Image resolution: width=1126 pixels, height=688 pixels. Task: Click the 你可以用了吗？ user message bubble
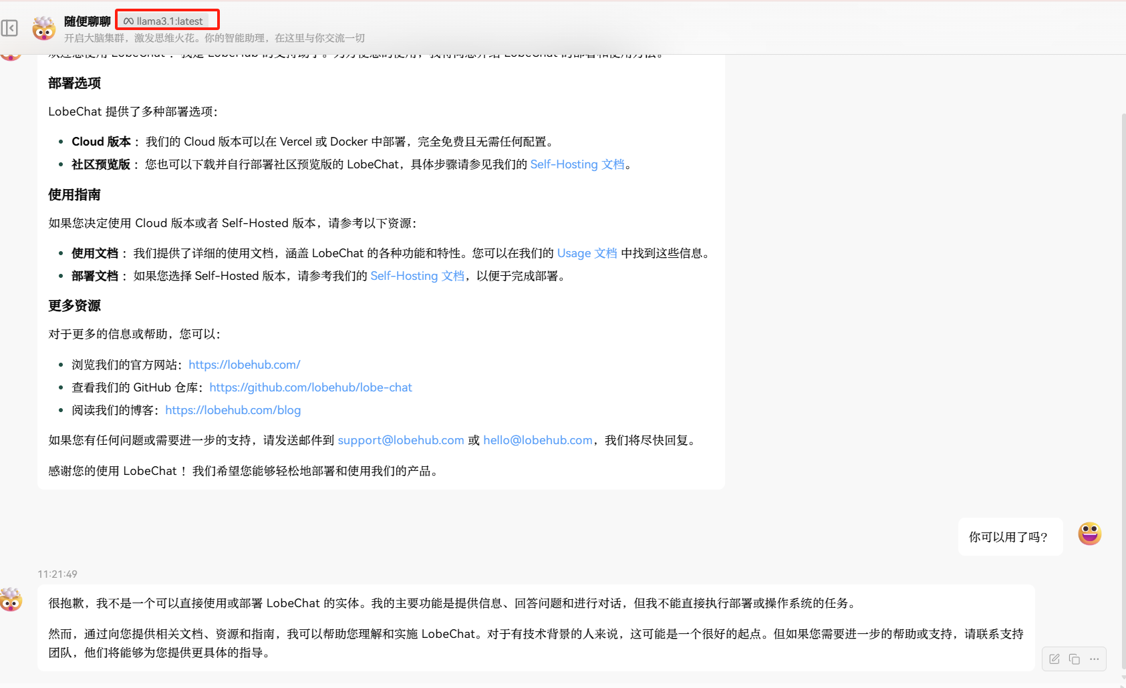pyautogui.click(x=1009, y=537)
